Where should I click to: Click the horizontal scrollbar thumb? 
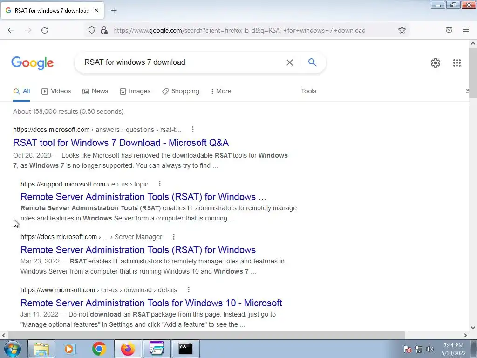(206, 335)
